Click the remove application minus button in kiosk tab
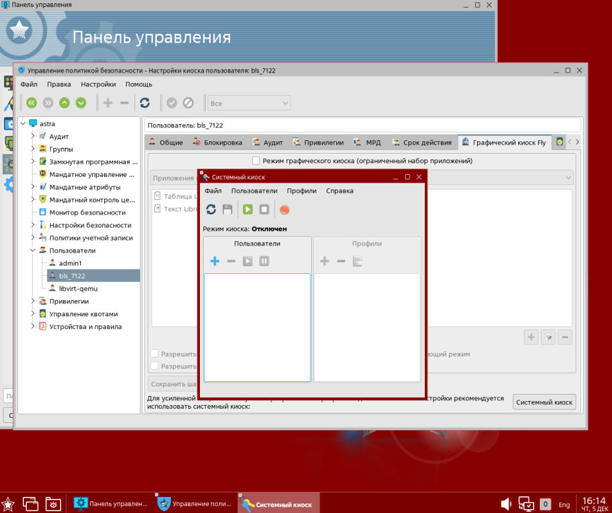This screenshot has height=513, width=612. click(565, 337)
